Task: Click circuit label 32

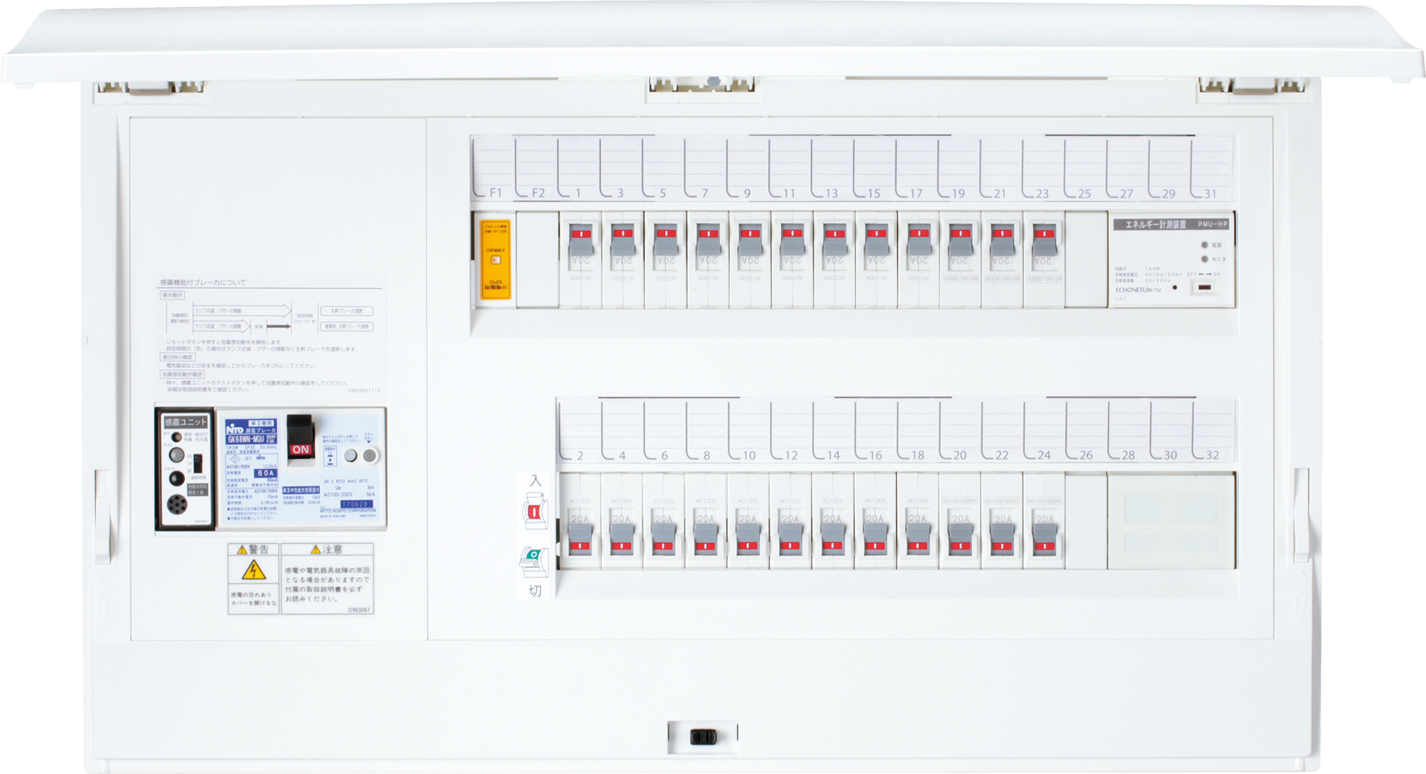Action: (1212, 455)
